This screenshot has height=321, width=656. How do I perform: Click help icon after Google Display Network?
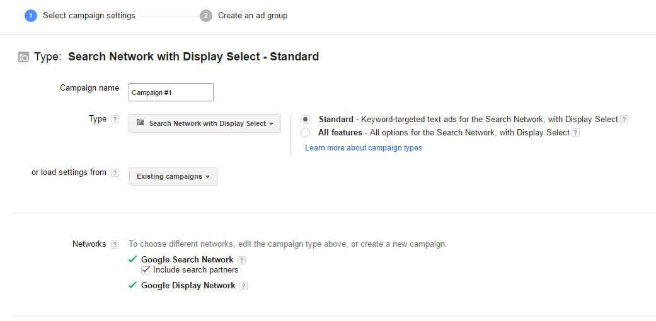click(243, 286)
